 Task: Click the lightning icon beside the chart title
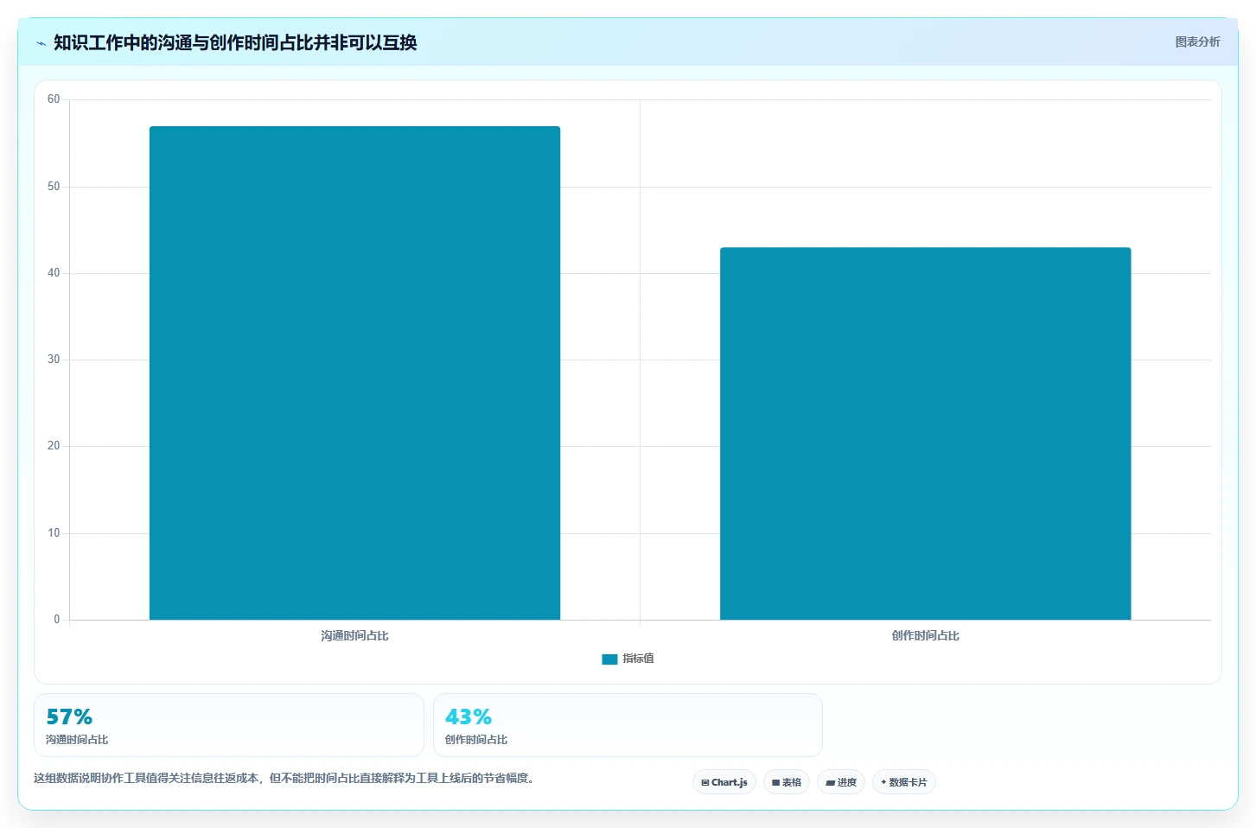(41, 43)
